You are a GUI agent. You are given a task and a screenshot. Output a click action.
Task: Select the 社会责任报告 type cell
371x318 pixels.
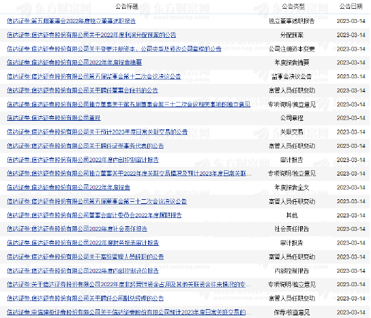pyautogui.click(x=291, y=229)
